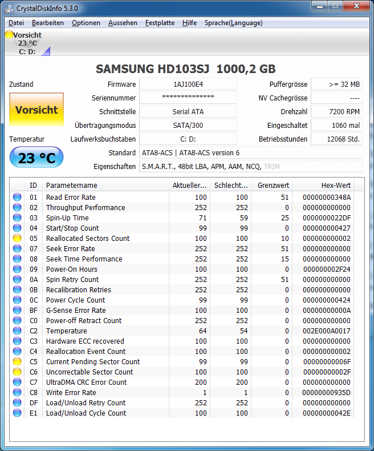The image size is (374, 451).
Task: Click the yellow Vorsicht health status button
Action: click(x=36, y=109)
